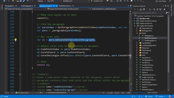Click the Collapse All icon in Solution Explorer toolbar
The width and height of the screenshot is (174, 98).
(x=157, y=10)
